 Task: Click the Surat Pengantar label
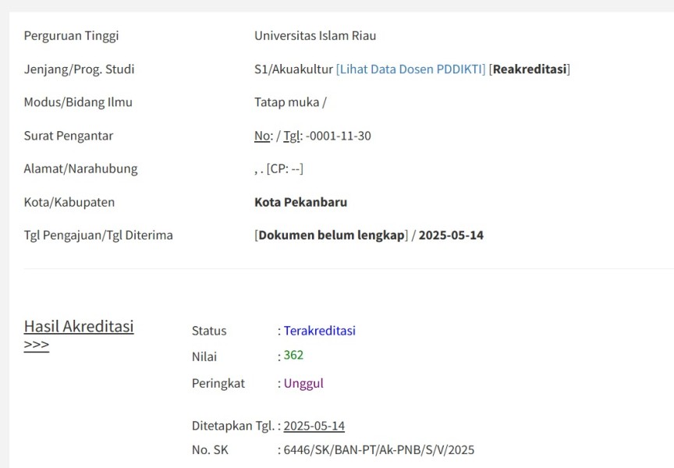tap(69, 136)
